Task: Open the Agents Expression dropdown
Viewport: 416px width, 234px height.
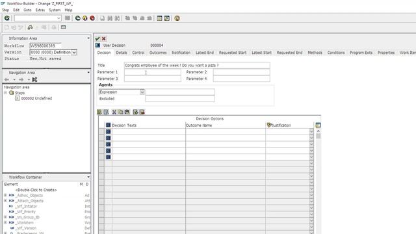Action: 142,92
